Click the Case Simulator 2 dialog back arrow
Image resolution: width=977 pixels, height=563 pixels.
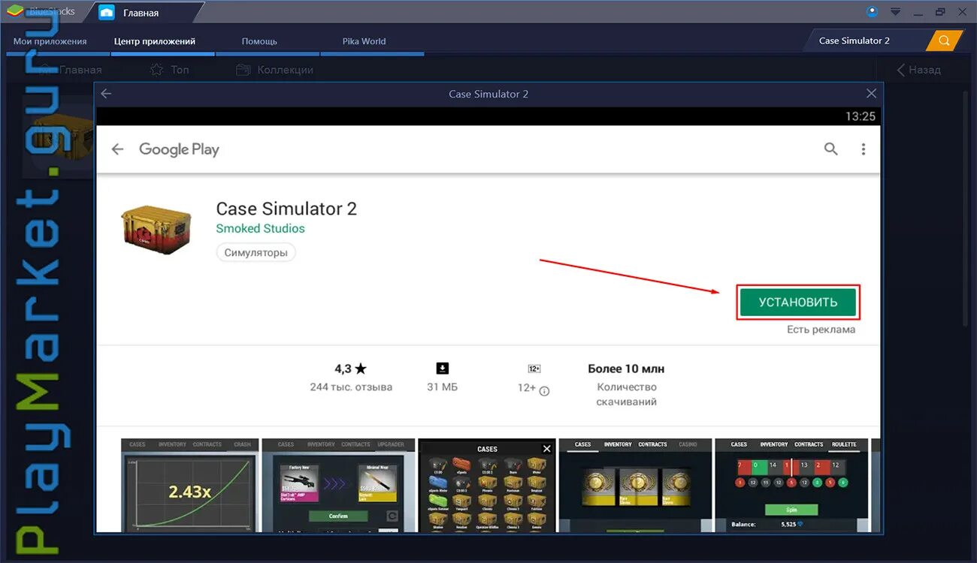tap(106, 94)
